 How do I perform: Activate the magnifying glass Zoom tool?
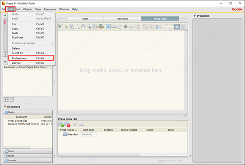pyautogui.click(x=89, y=27)
